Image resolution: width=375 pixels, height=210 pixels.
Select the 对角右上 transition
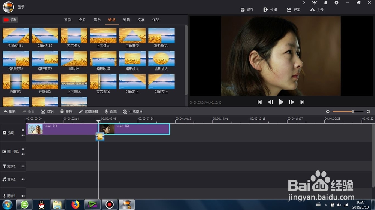pos(132,81)
